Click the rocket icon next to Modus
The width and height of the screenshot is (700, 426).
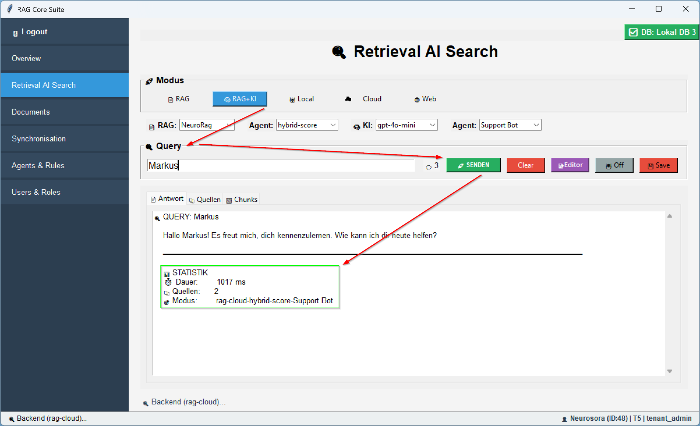(149, 81)
